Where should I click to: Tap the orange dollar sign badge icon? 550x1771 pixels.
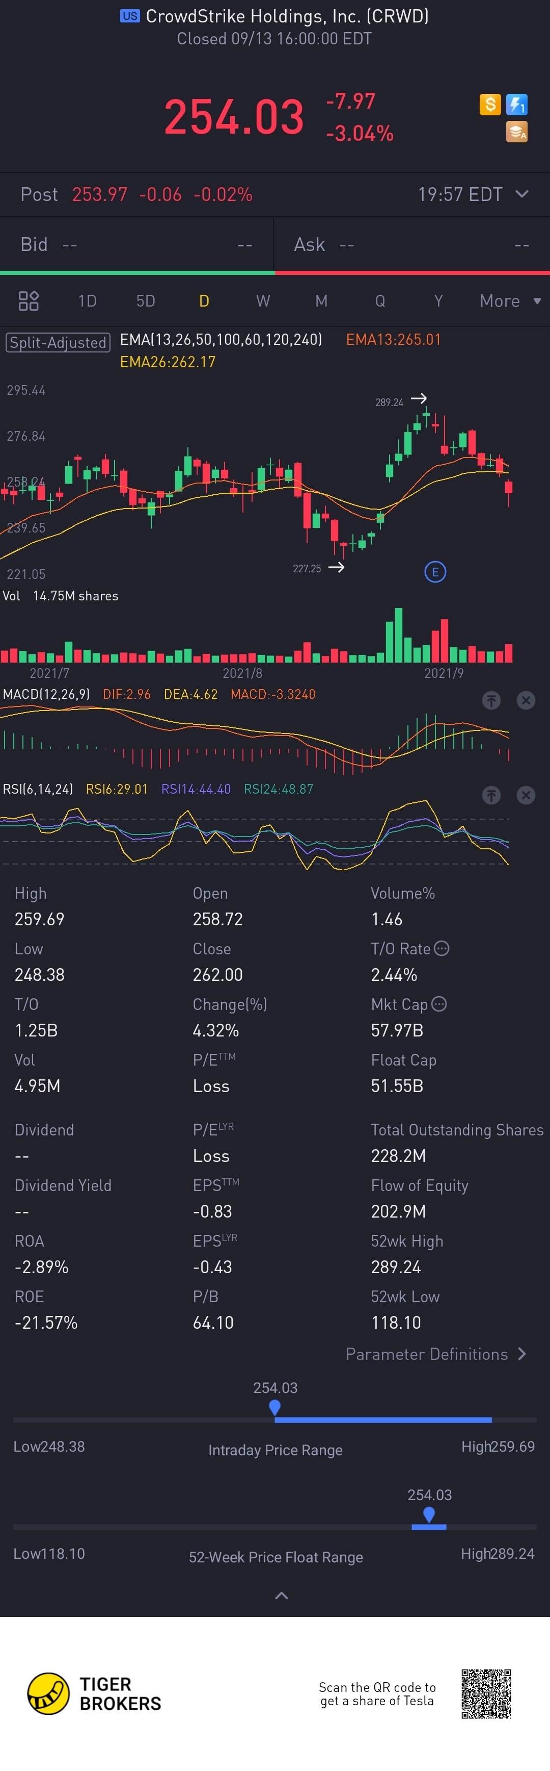point(489,105)
